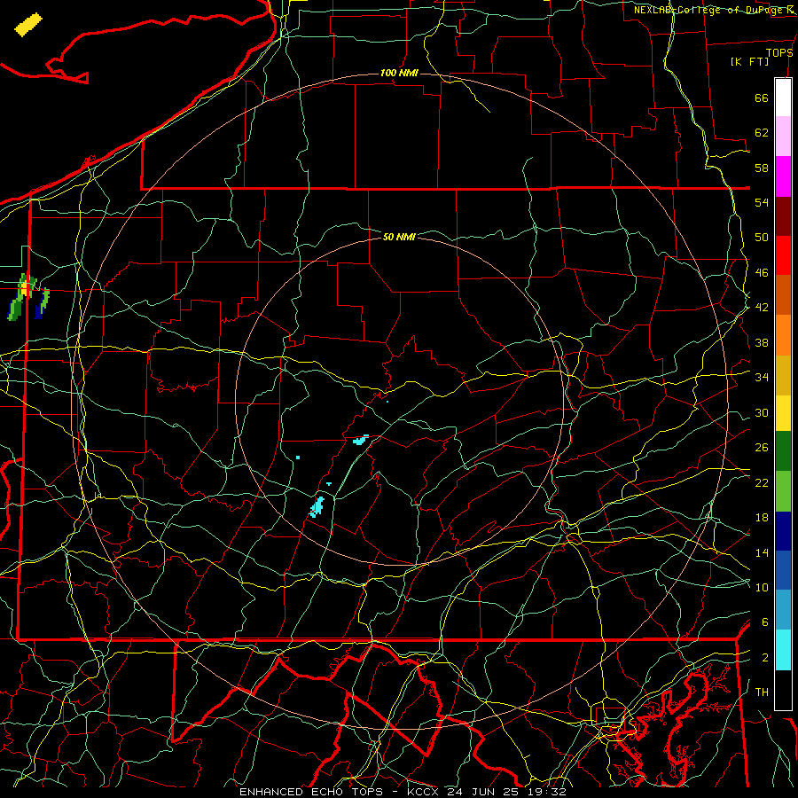Click the dark red 54 kft swatch

click(x=783, y=216)
